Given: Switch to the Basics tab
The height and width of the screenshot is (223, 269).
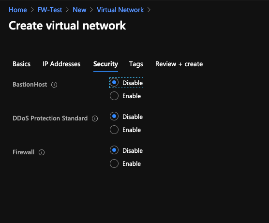Looking at the screenshot, I should [x=21, y=64].
